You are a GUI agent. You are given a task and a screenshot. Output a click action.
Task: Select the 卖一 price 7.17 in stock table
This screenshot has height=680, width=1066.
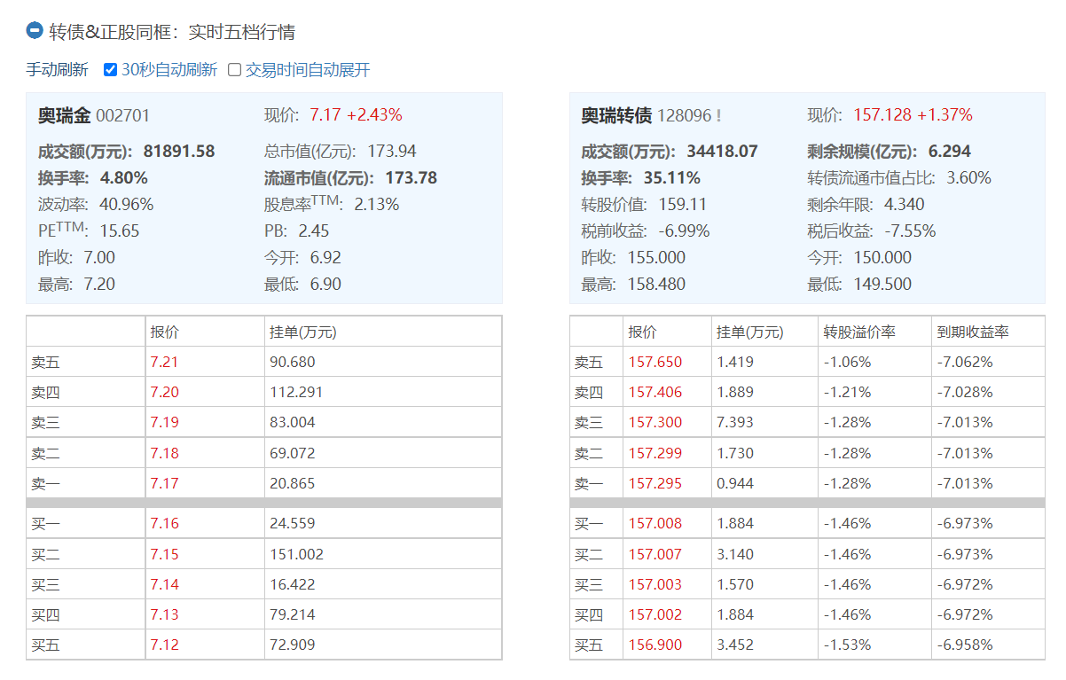pyautogui.click(x=164, y=483)
